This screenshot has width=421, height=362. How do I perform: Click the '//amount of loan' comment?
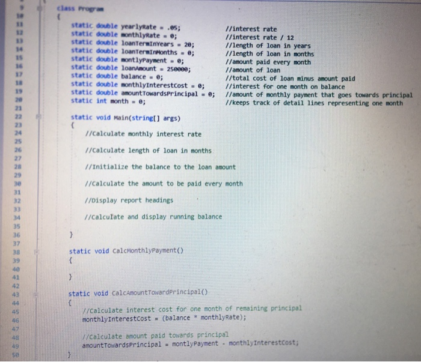tap(253, 70)
